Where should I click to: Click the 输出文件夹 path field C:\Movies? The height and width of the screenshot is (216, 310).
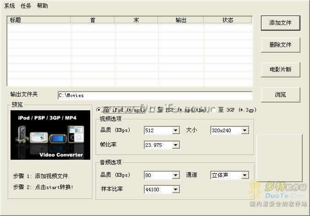[155, 96]
